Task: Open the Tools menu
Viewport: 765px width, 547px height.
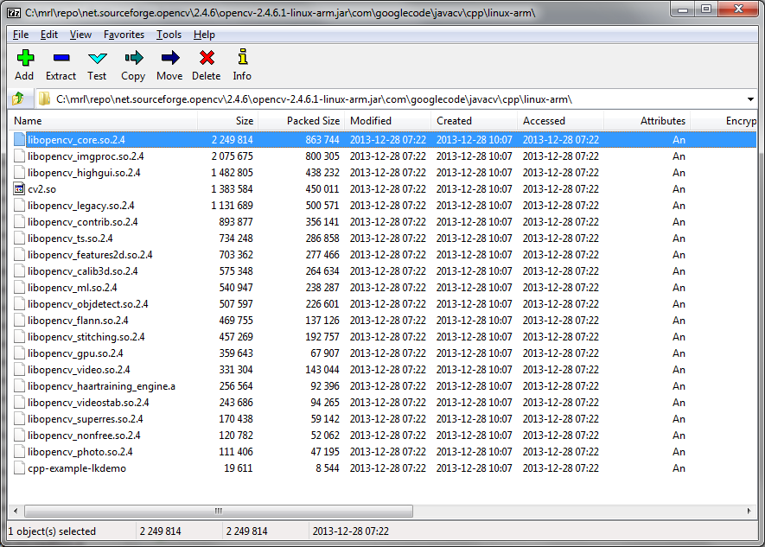Action: pyautogui.click(x=169, y=35)
